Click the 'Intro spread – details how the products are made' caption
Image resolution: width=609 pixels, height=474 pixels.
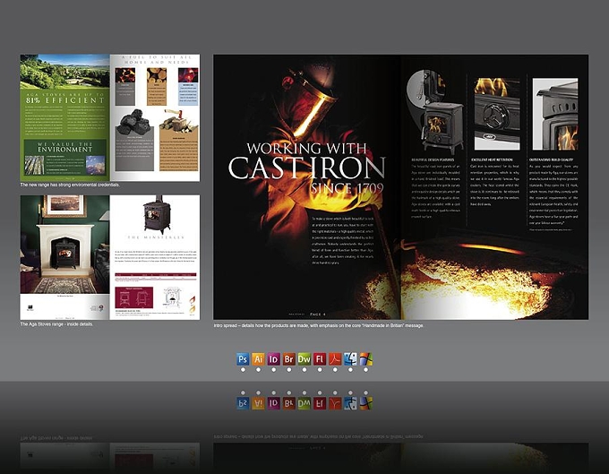(319, 325)
